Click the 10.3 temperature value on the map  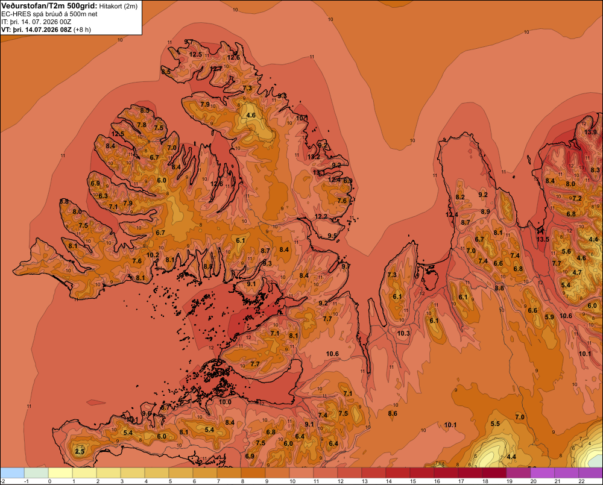click(x=403, y=333)
